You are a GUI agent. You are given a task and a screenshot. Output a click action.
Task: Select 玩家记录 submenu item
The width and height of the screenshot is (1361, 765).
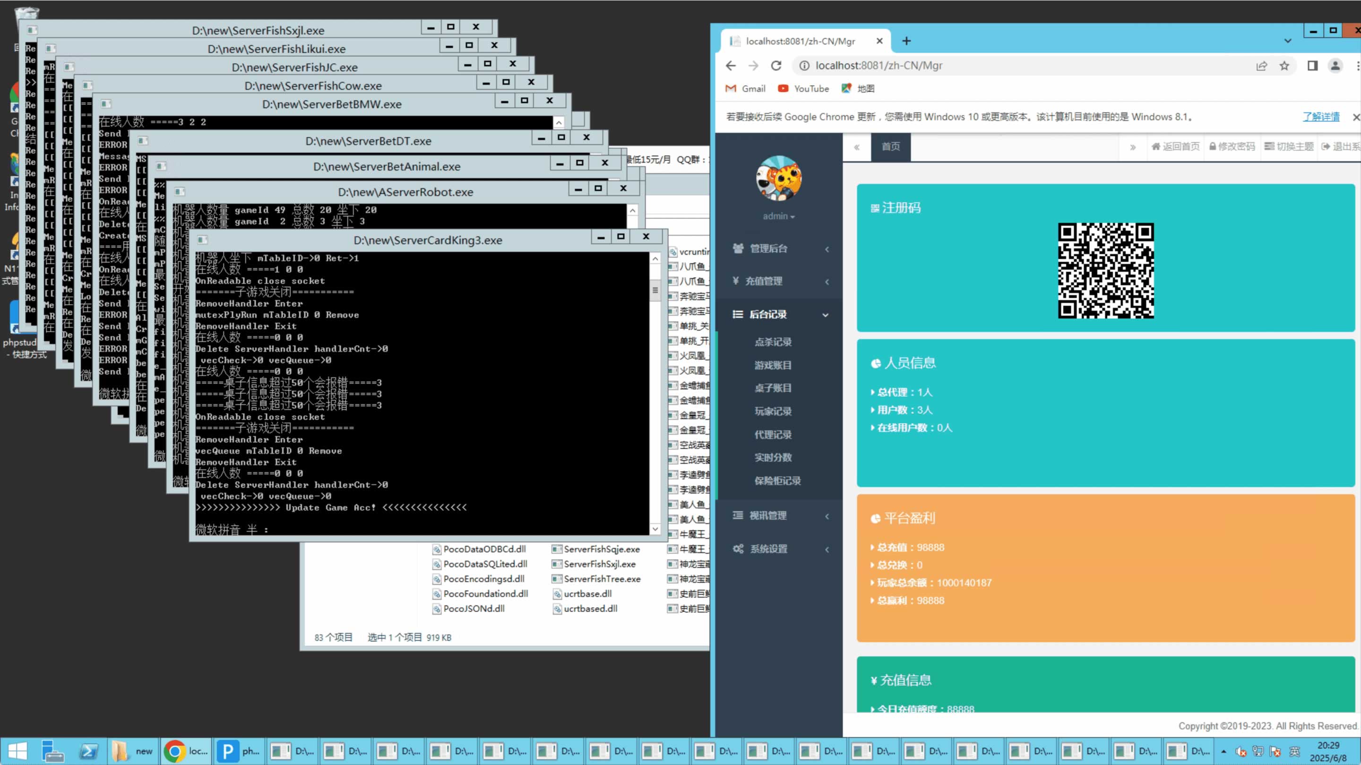[773, 411]
